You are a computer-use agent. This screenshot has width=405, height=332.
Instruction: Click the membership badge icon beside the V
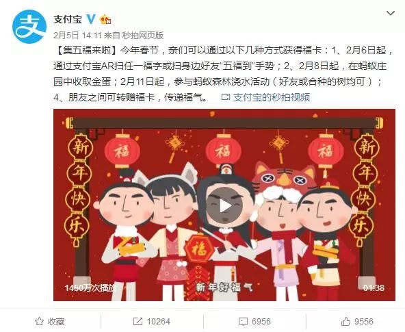(105, 19)
